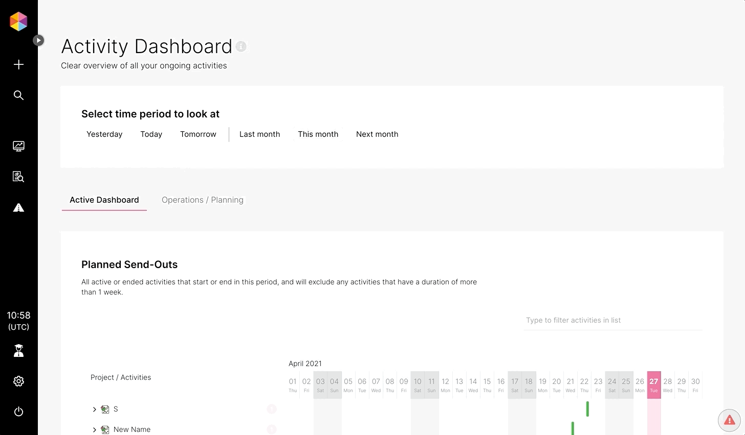Open the dashboard monitor icon in sidebar
745x435 pixels.
(18, 146)
